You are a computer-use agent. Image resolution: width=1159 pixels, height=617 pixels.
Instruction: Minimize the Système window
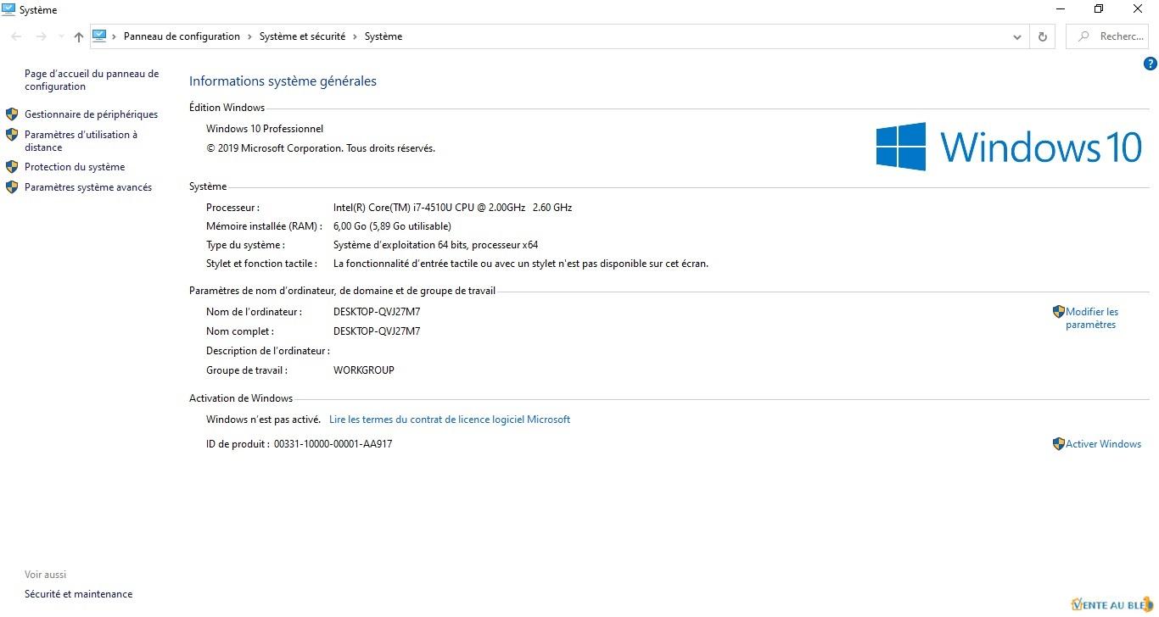pos(1061,9)
